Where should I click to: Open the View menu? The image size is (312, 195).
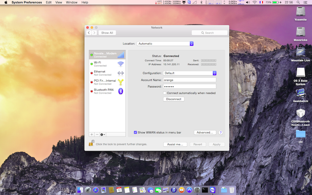coord(58,2)
